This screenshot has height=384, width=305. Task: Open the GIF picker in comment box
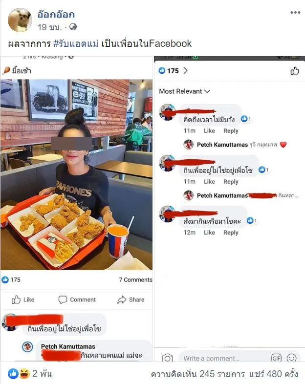(276, 358)
